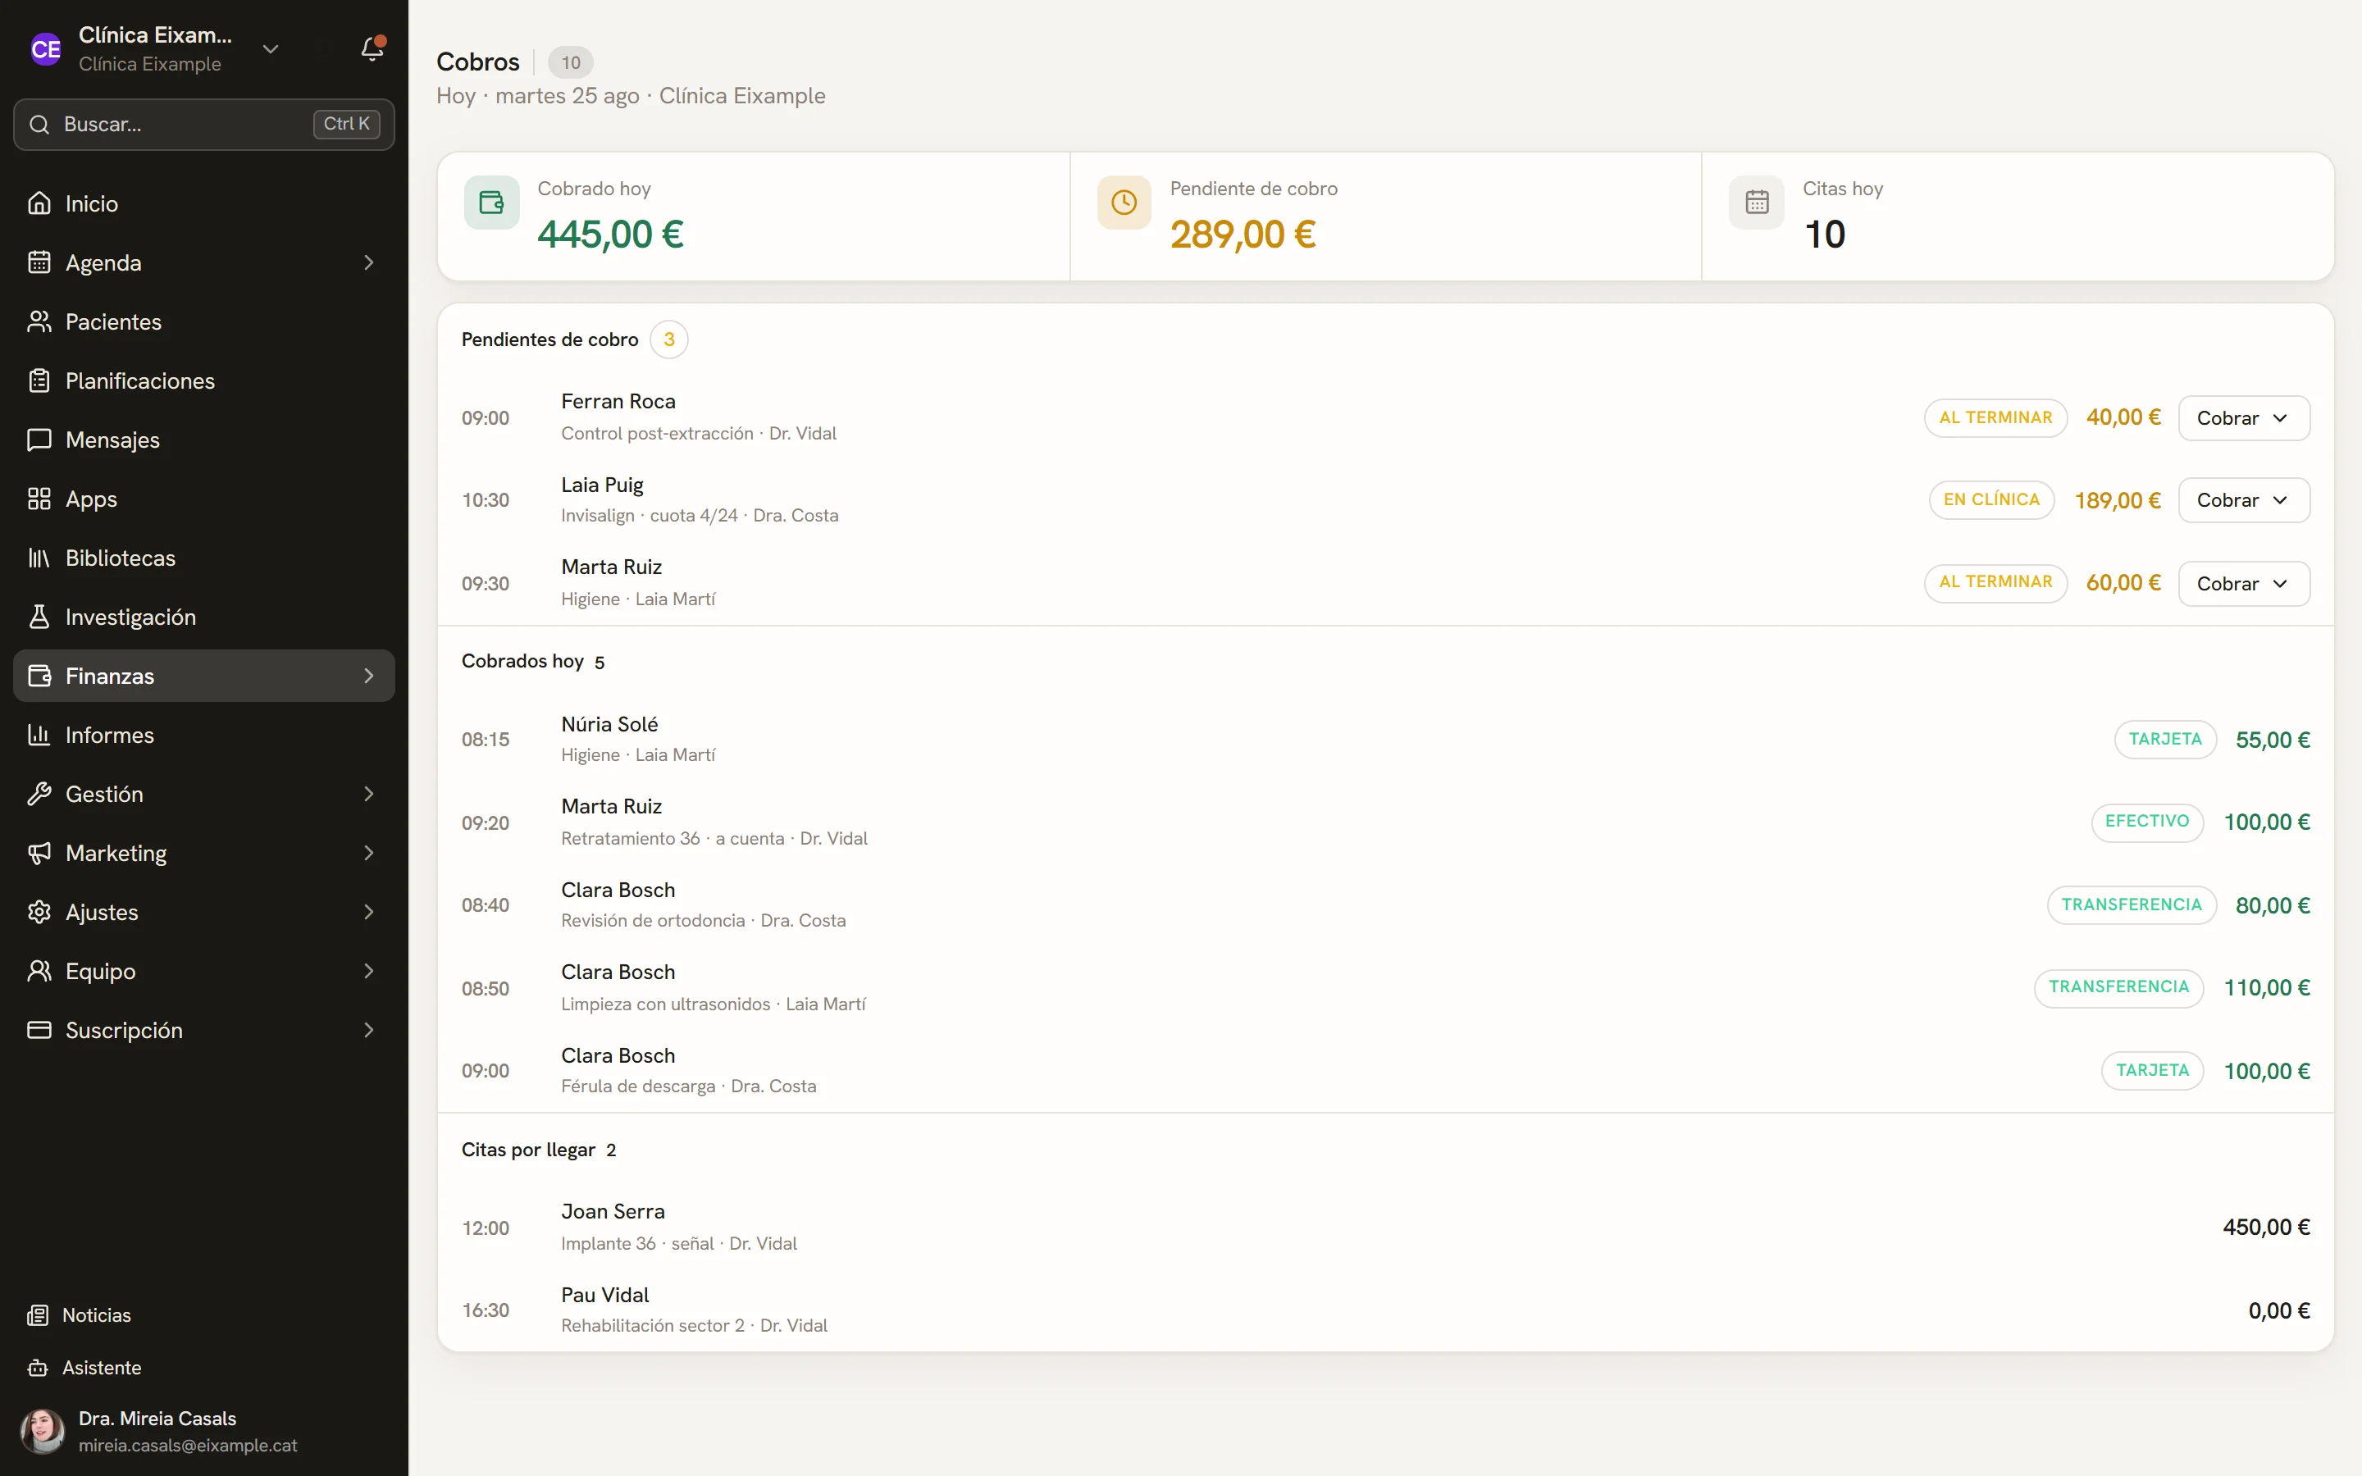
Task: Click the Planificaciones clipboard icon
Action: 39,380
